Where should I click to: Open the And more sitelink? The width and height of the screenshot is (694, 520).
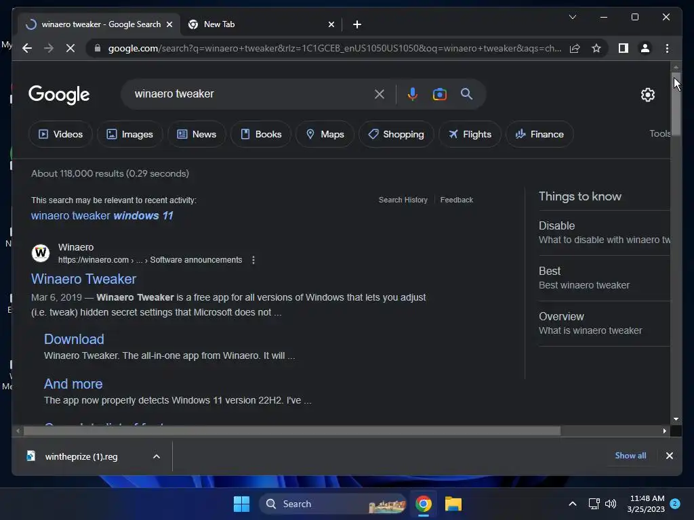73,384
